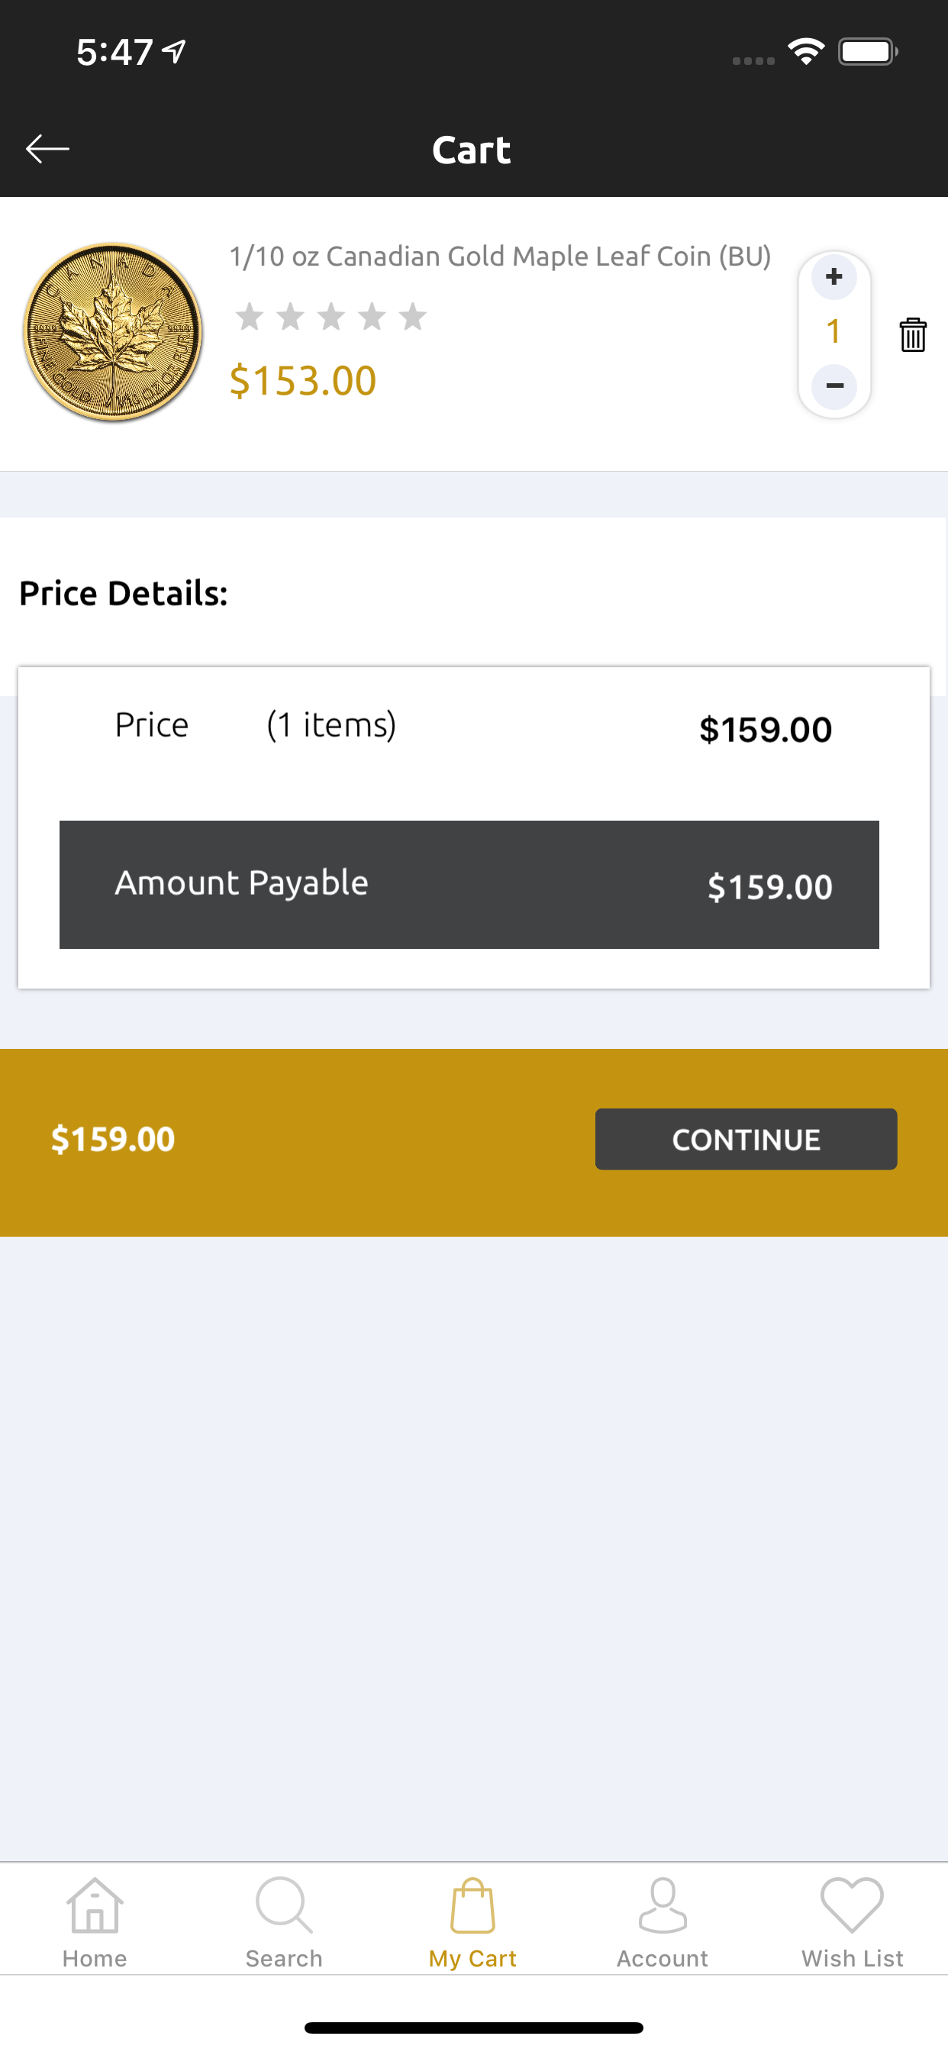
Task: Go back using the arrow icon
Action: (x=47, y=149)
